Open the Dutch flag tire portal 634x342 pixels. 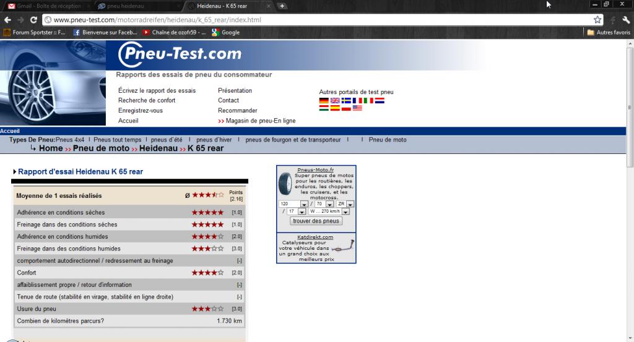pyautogui.click(x=380, y=101)
